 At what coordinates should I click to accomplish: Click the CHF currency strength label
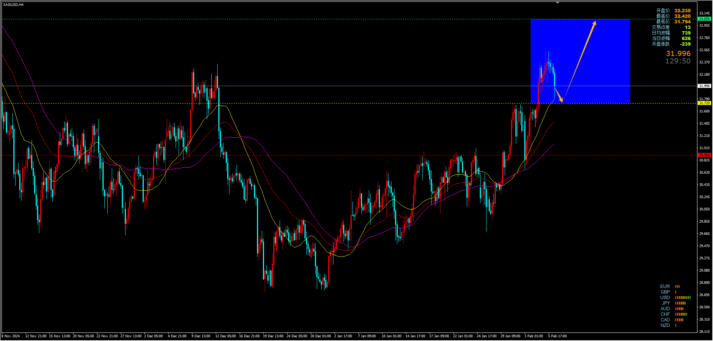[x=665, y=314]
